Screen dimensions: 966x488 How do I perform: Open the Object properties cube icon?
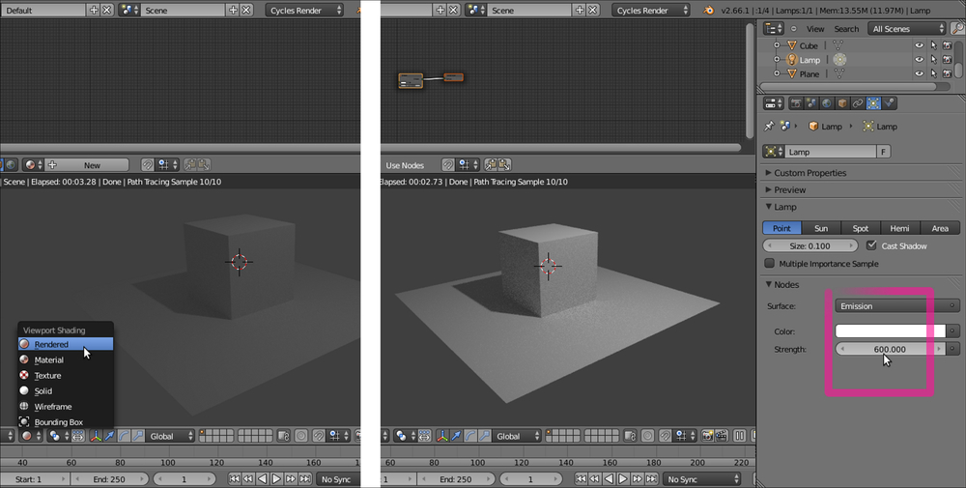click(841, 103)
